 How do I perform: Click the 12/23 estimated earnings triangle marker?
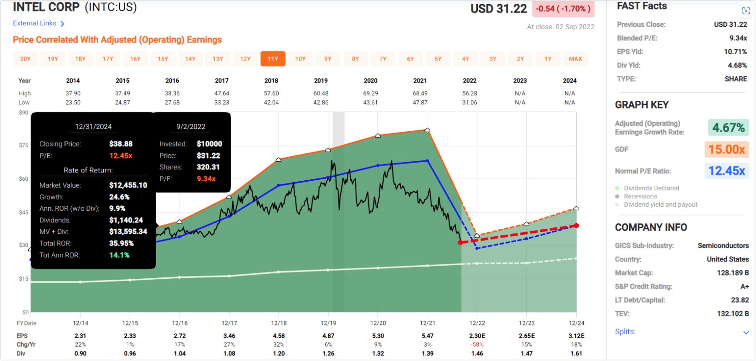tap(526, 224)
